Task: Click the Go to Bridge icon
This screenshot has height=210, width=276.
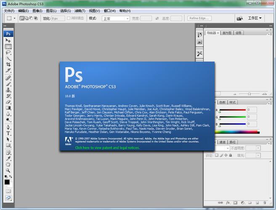Action: [x=239, y=18]
